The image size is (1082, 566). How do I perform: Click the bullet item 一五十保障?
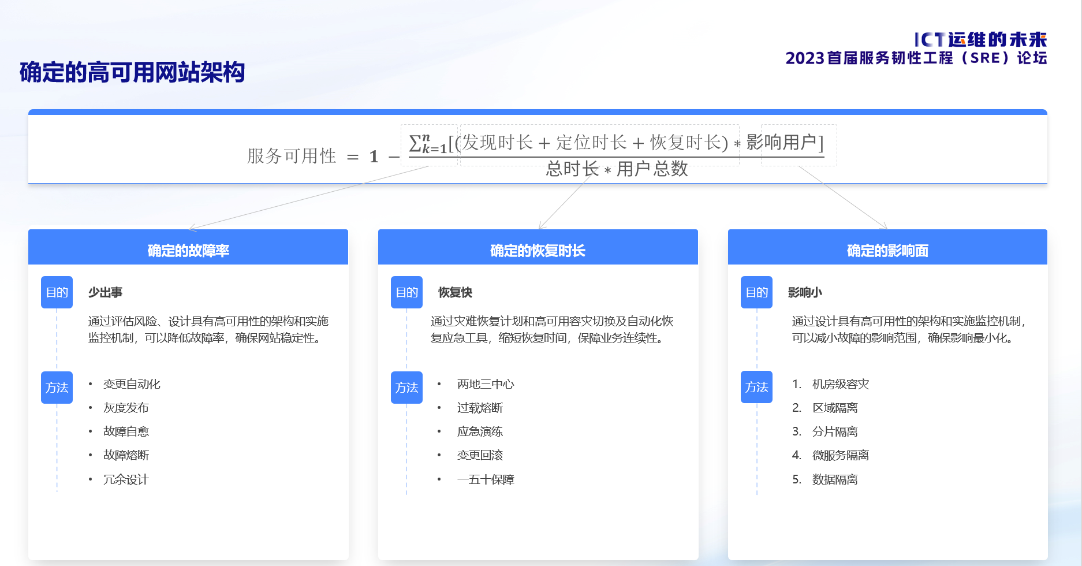click(486, 479)
